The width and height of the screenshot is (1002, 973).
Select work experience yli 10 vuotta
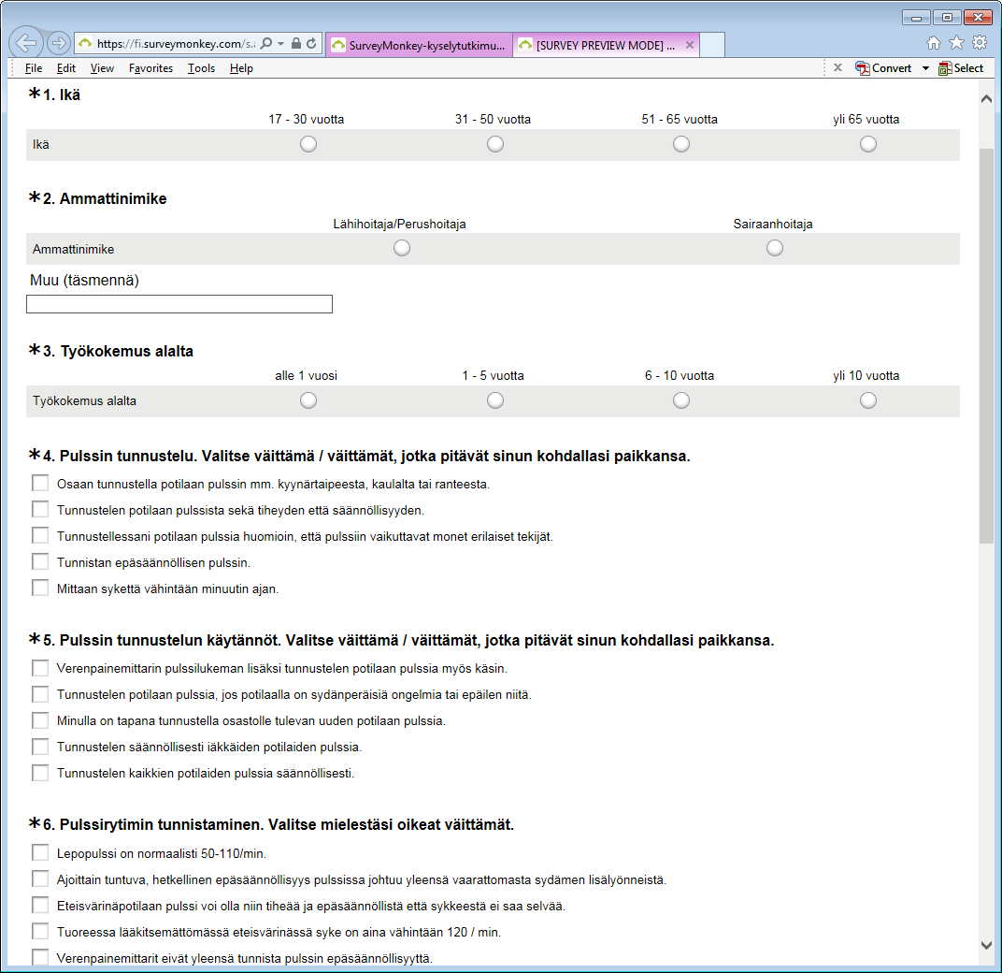(867, 400)
